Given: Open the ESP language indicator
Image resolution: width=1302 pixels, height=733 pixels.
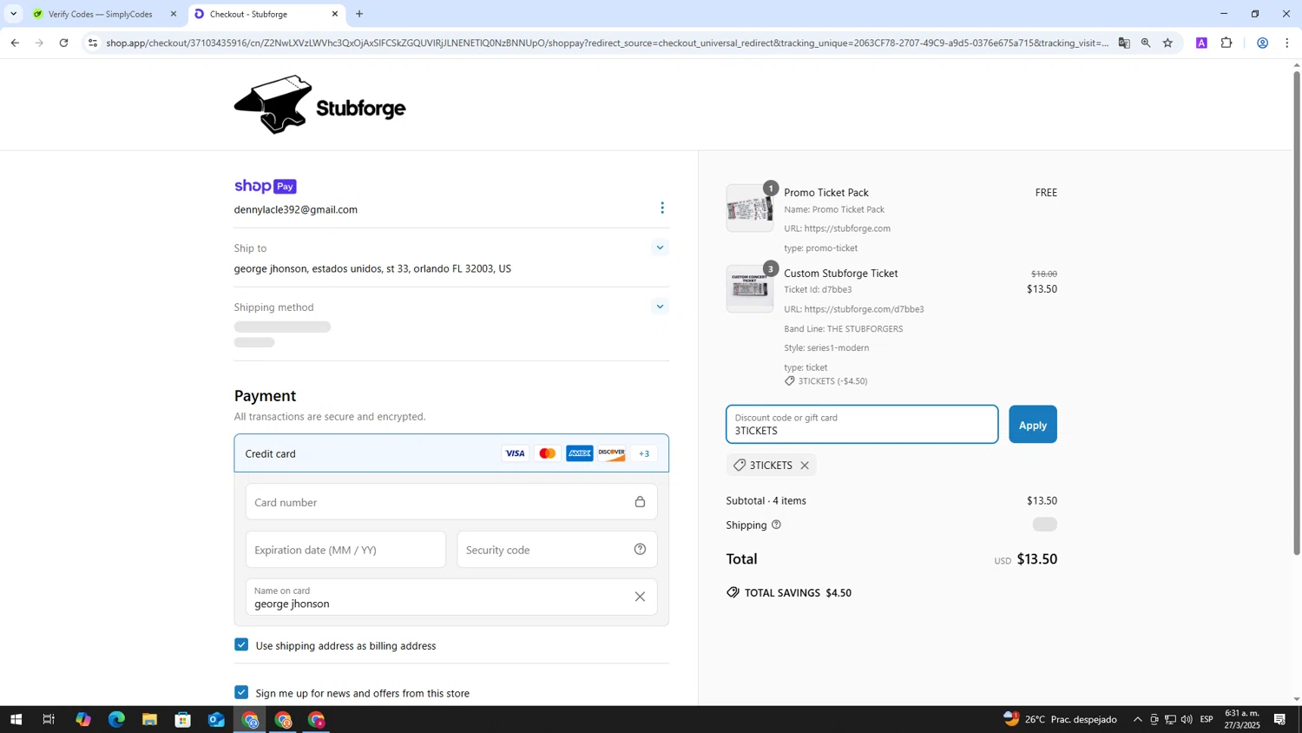Looking at the screenshot, I should tap(1207, 719).
